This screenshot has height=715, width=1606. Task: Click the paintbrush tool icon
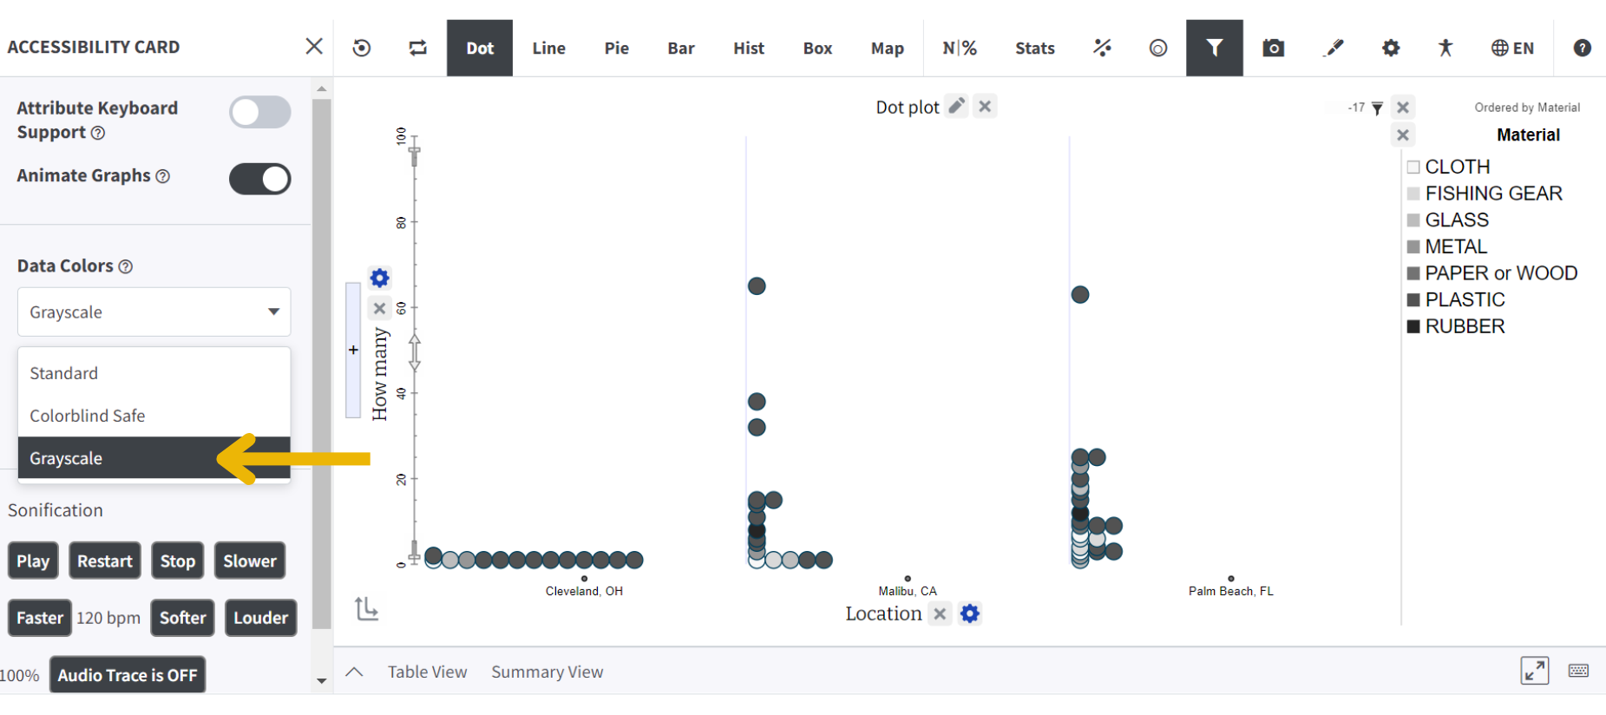1334,48
